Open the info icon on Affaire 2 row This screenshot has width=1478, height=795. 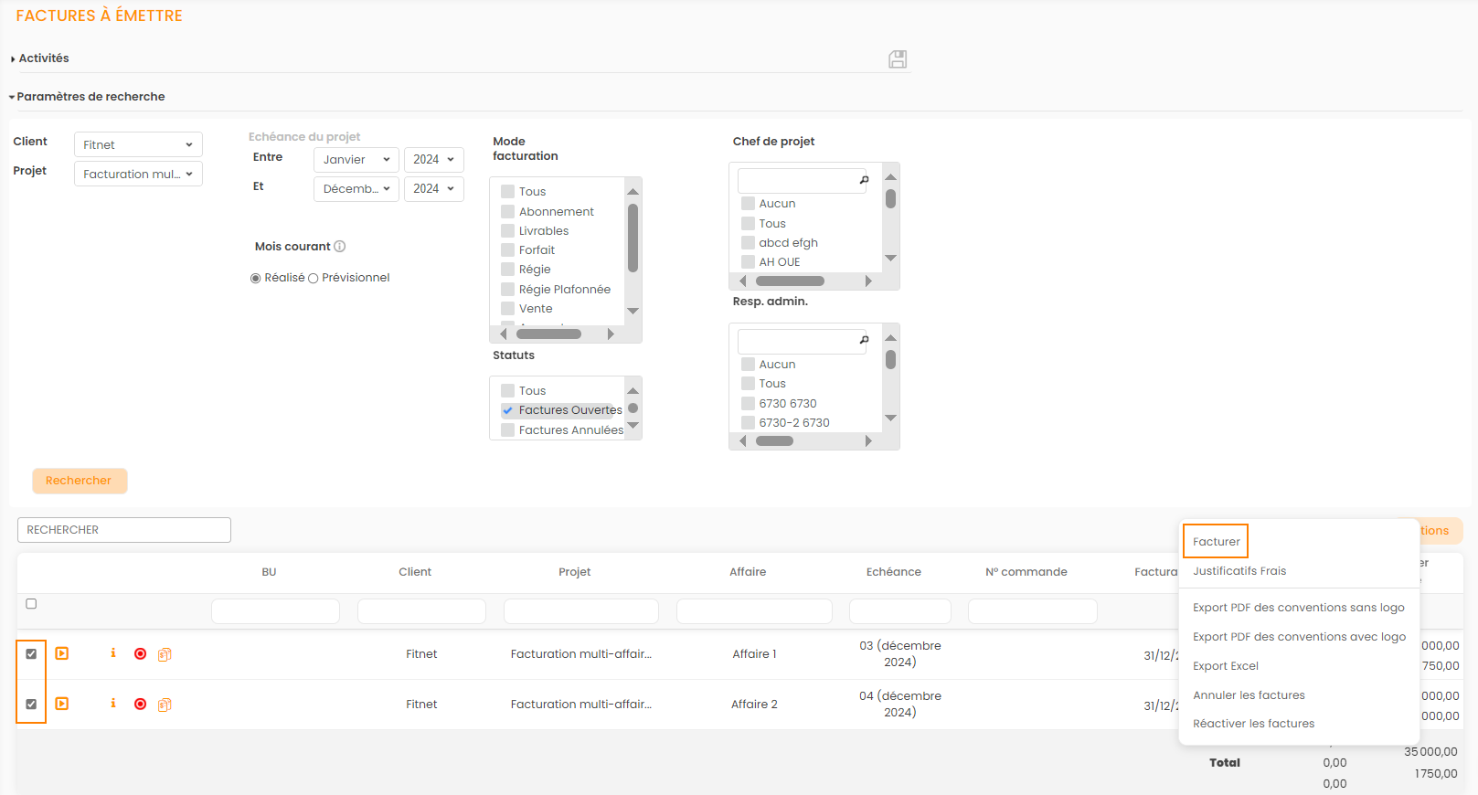coord(113,704)
